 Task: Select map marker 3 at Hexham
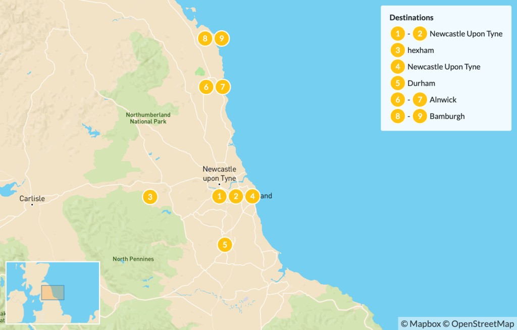pos(149,196)
